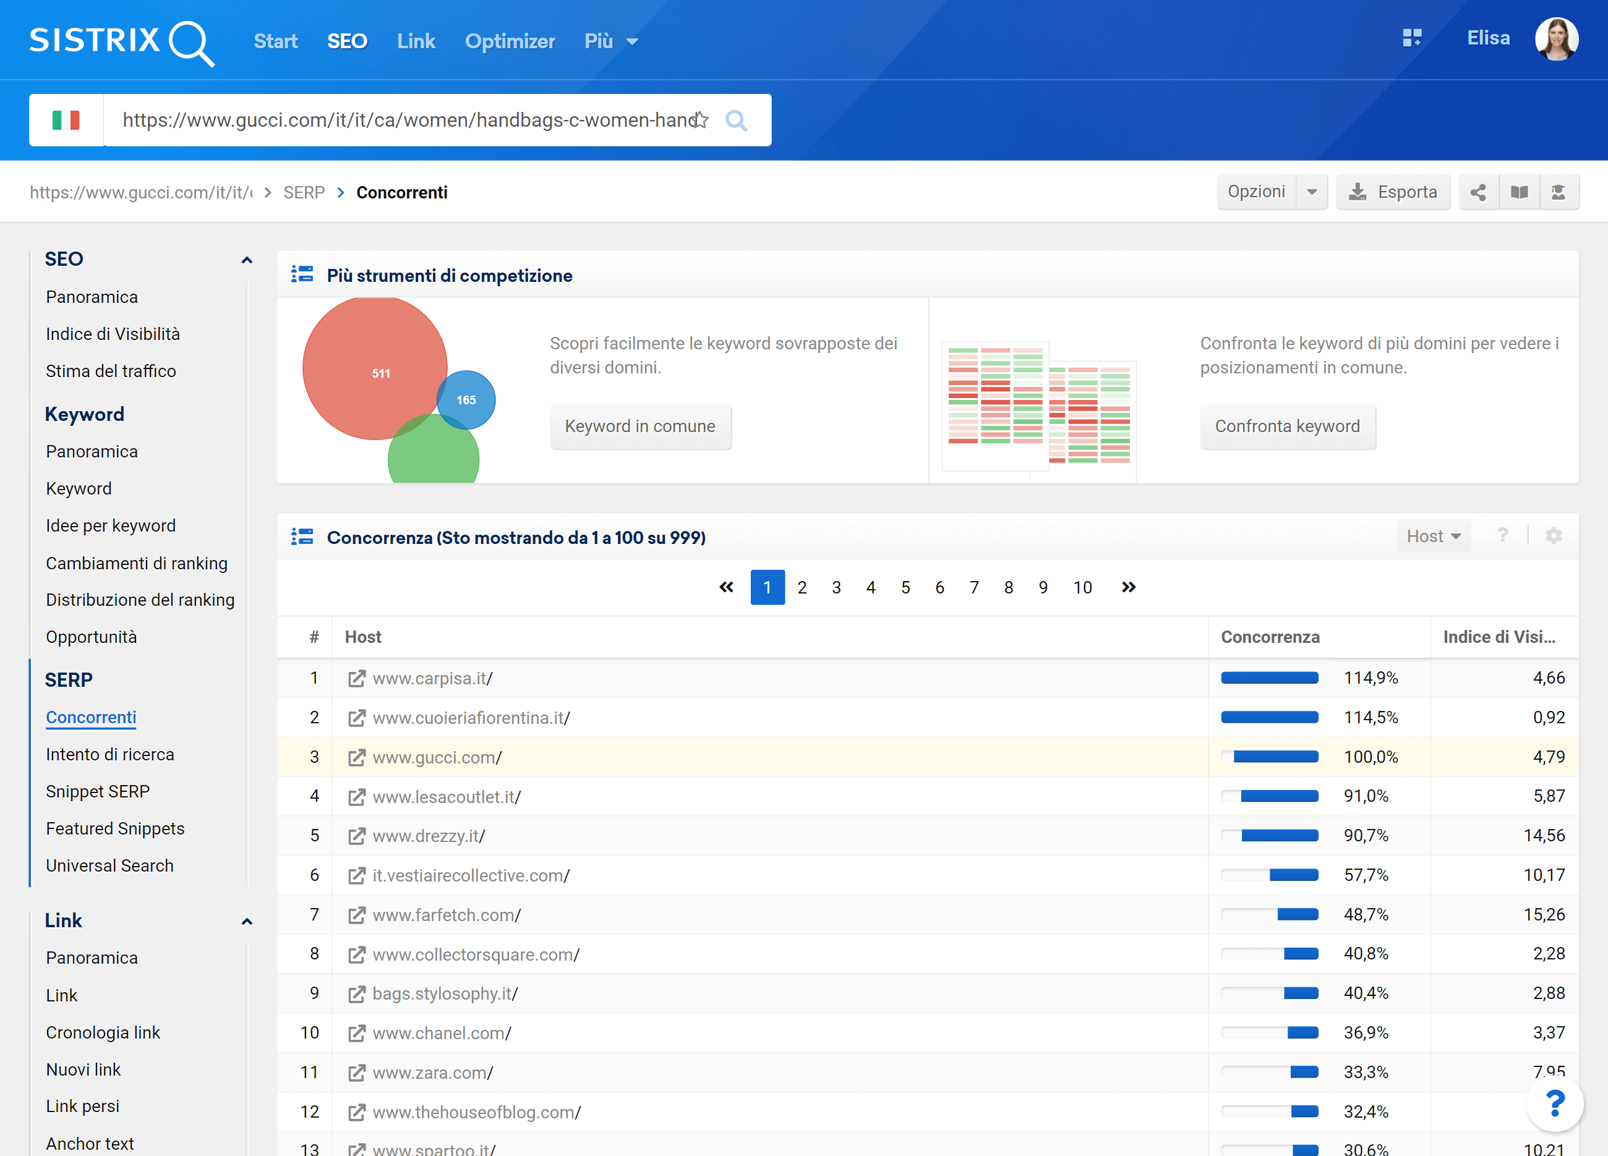Screen dimensions: 1608x1156
Task: Expand the Più navigation dropdown
Action: (x=611, y=41)
